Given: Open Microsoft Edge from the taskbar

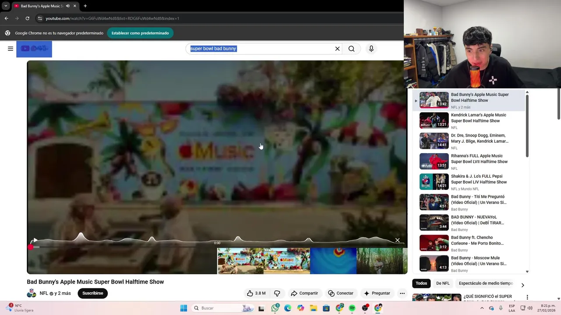Looking at the screenshot, I should (288, 308).
